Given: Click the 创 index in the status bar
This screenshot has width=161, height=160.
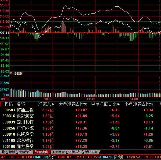Looking at the screenshot, I should 120,157.
